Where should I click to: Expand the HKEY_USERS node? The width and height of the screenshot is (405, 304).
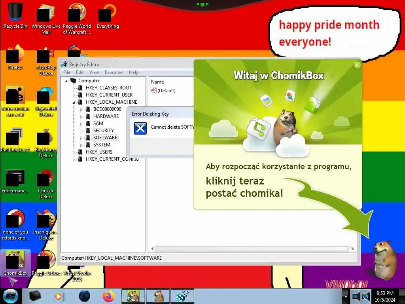[x=74, y=152]
